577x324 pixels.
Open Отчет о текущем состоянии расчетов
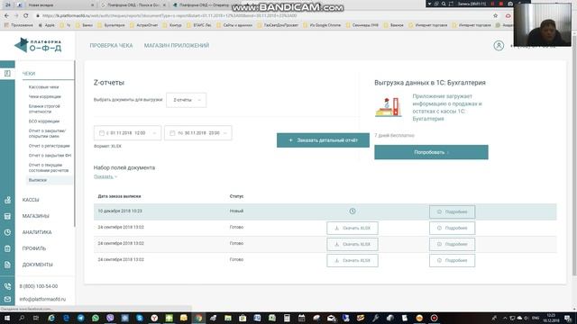(49, 167)
